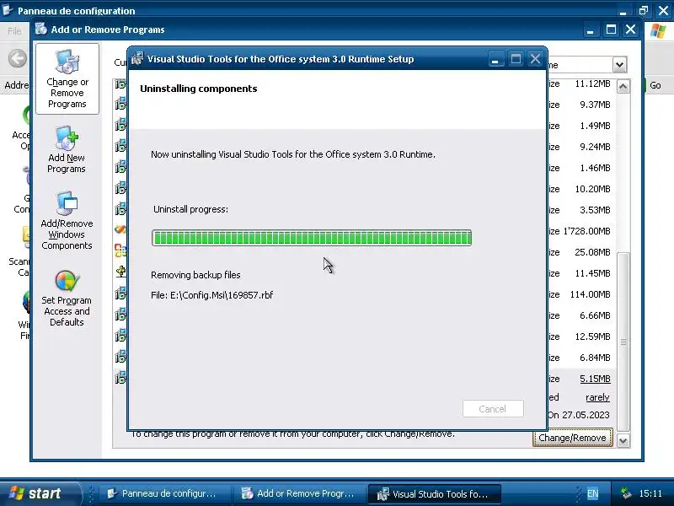Image resolution: width=674 pixels, height=506 pixels.
Task: Click the program icon in the 1.49MB row
Action: pos(120,125)
